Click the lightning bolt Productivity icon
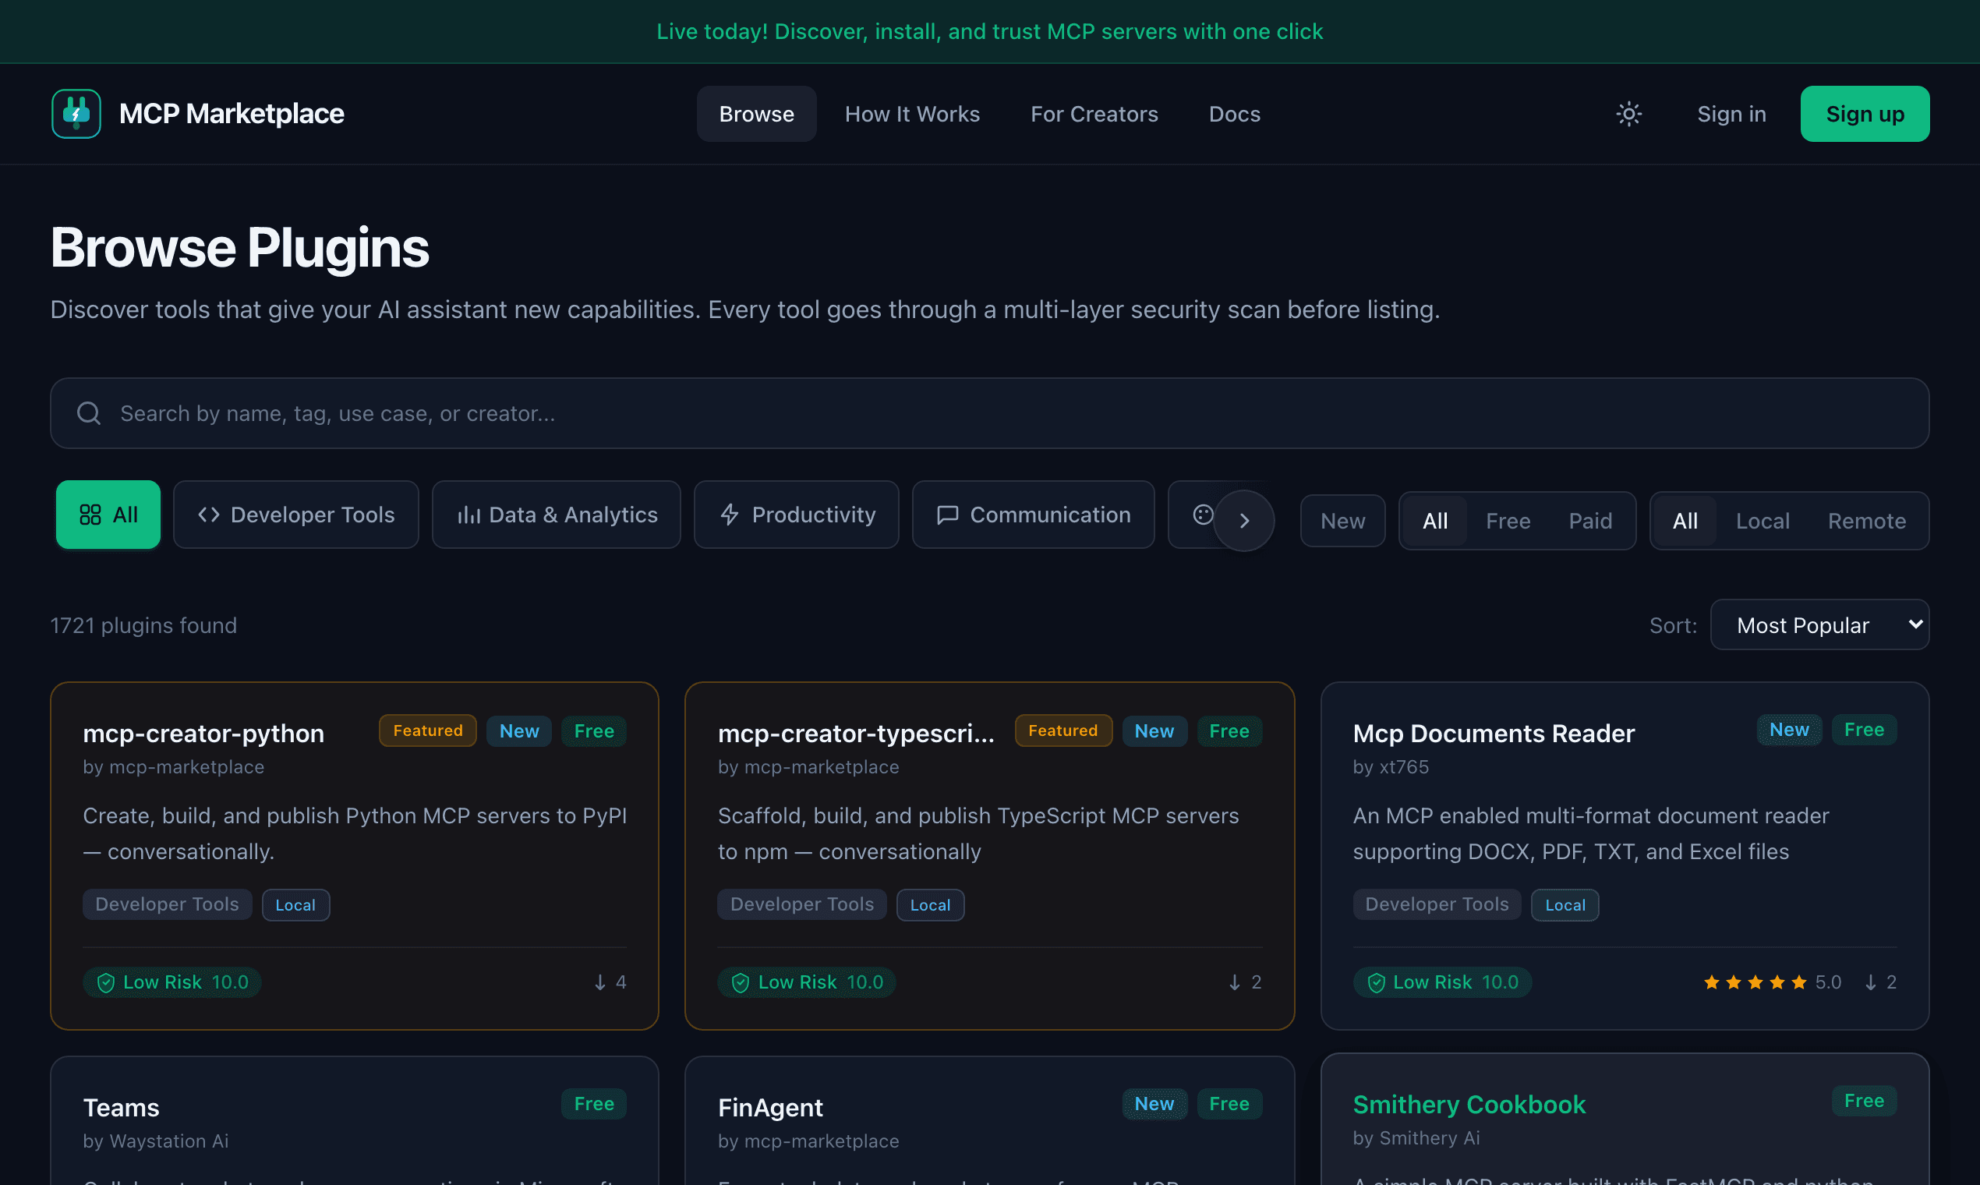1980x1185 pixels. [x=729, y=515]
